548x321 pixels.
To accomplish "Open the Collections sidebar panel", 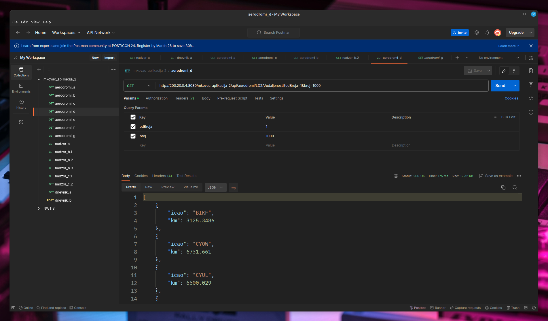I will pyautogui.click(x=21, y=72).
